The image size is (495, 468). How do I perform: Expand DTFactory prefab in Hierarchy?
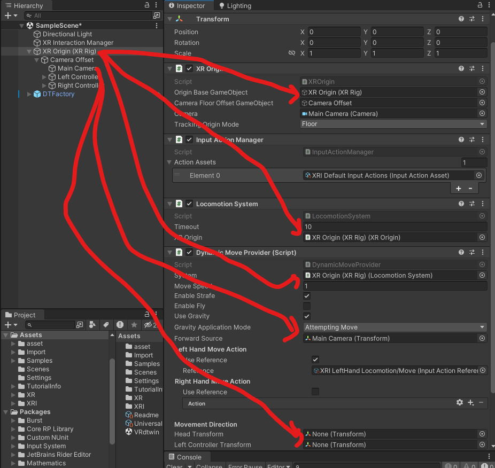click(x=29, y=94)
